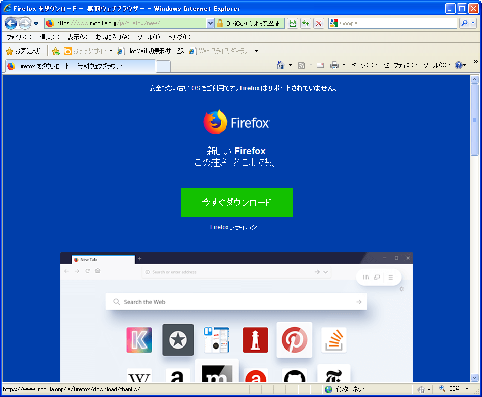Screen dimensions: 482x397
Task: Go back with the Back arrow button
Action: click(11, 23)
